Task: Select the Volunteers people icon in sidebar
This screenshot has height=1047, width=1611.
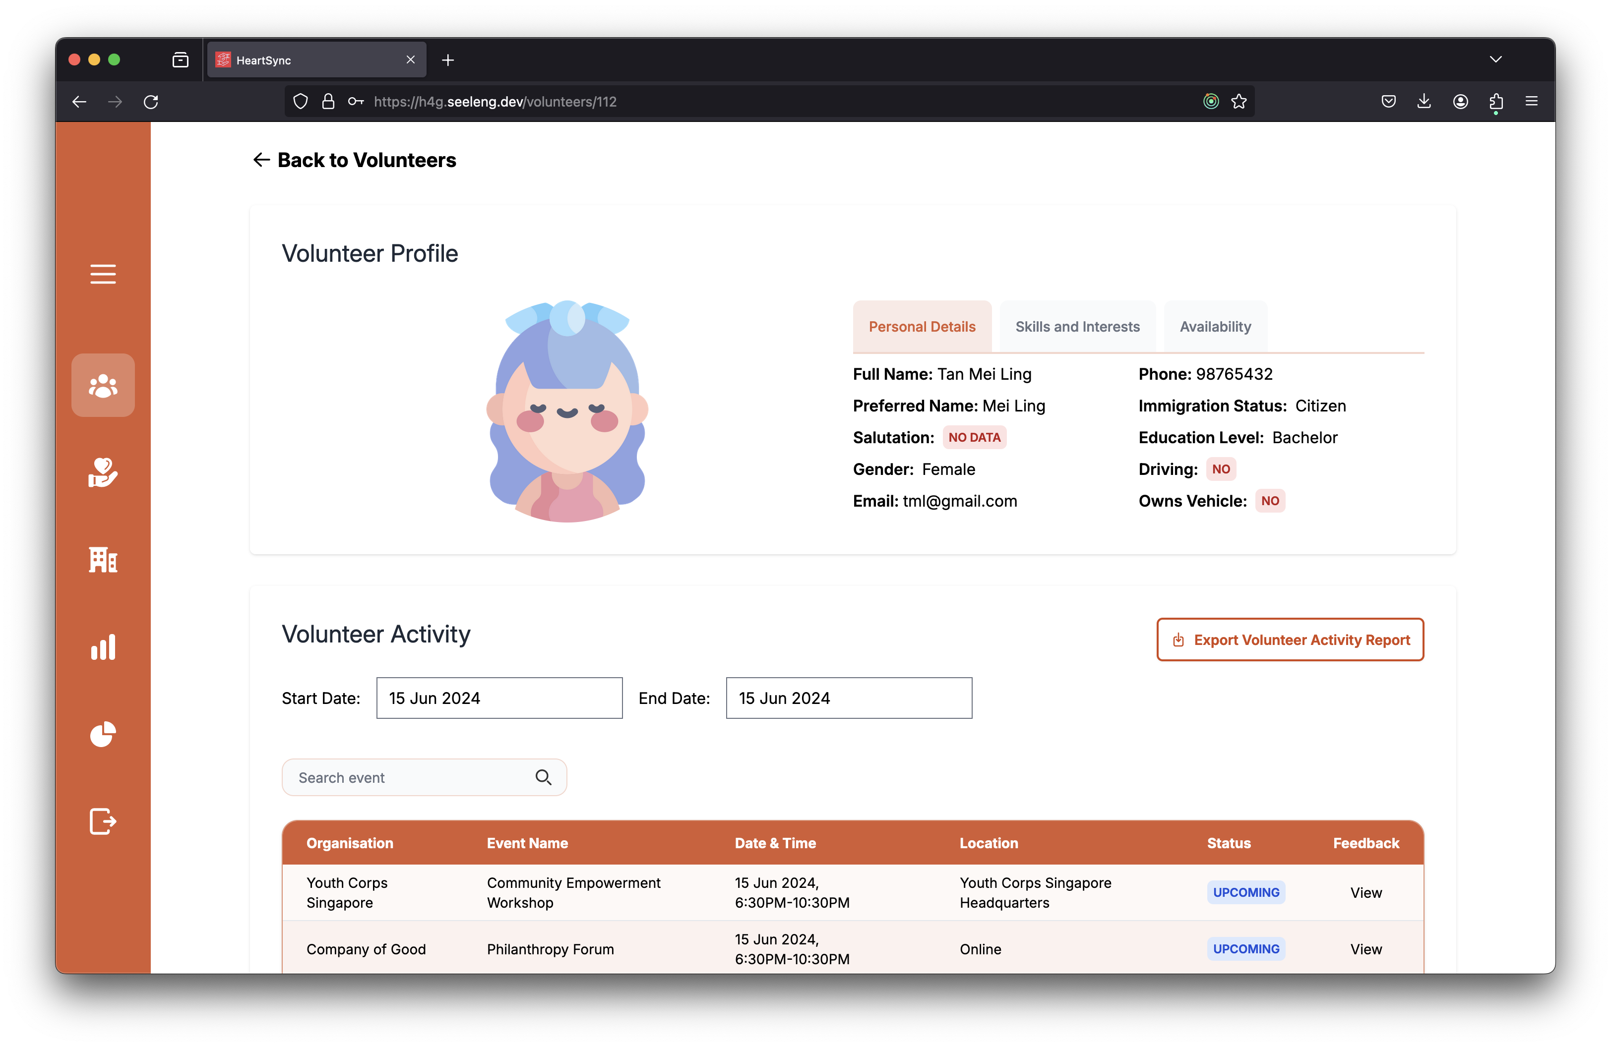Action: click(103, 386)
